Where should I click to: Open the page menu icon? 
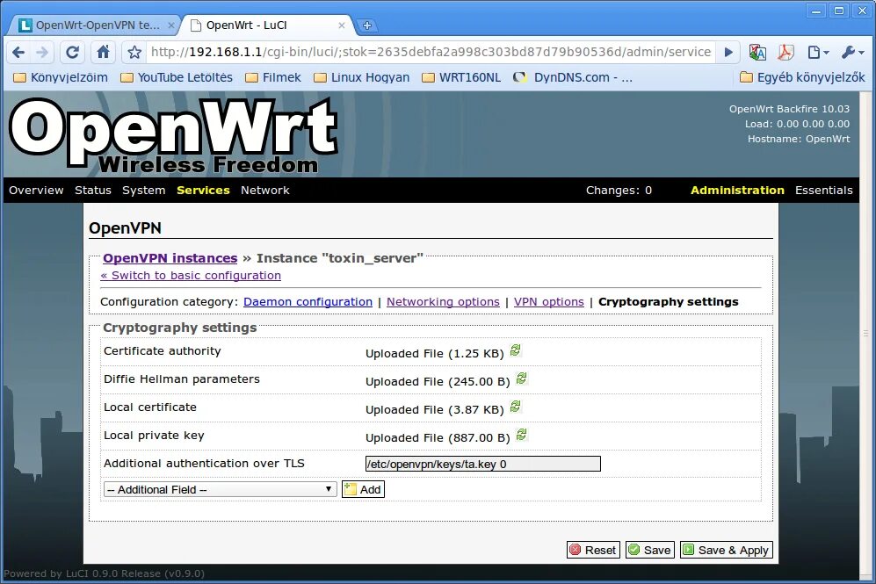click(x=818, y=53)
